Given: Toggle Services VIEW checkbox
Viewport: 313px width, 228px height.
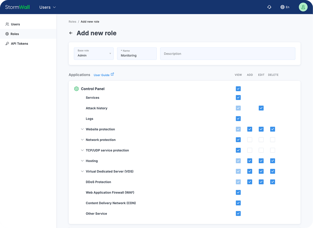Looking at the screenshot, I should point(238,97).
